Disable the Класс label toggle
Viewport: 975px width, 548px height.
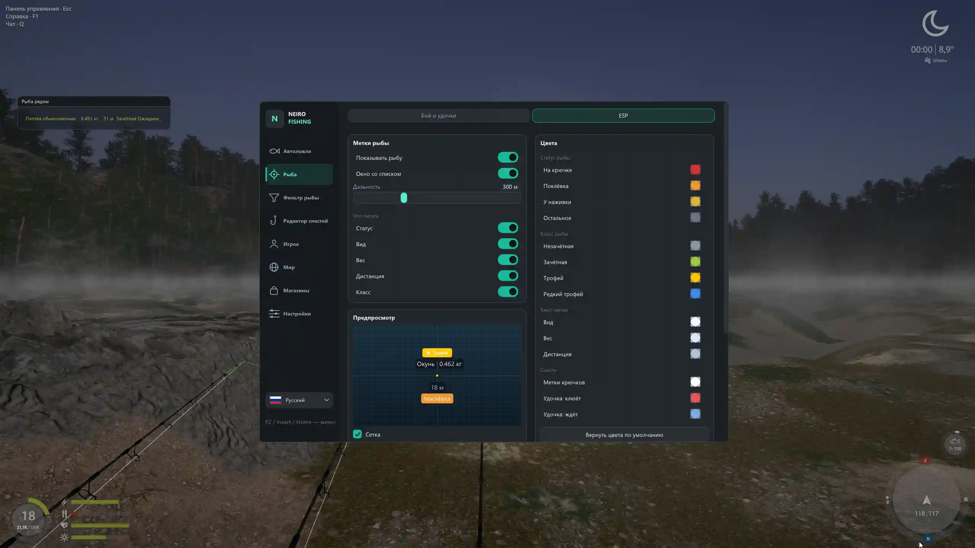tap(508, 292)
